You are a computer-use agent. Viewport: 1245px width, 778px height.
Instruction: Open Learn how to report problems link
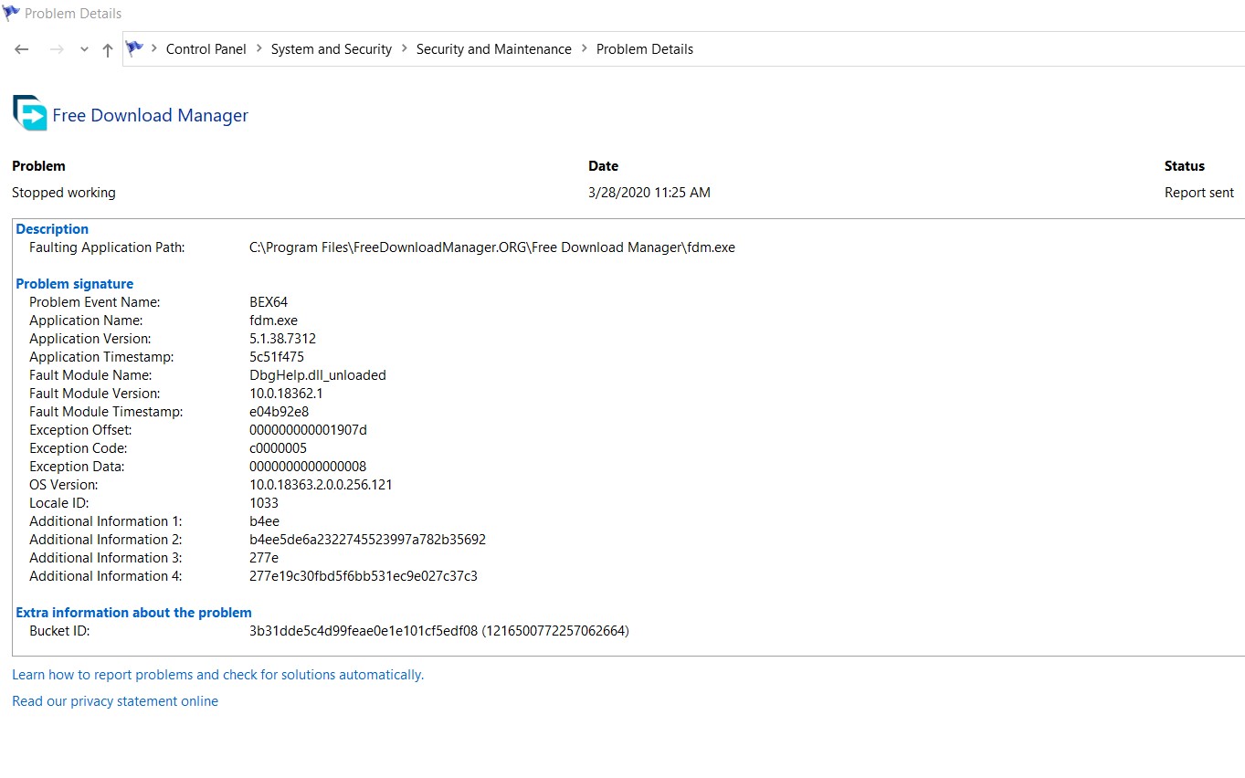tap(218, 675)
